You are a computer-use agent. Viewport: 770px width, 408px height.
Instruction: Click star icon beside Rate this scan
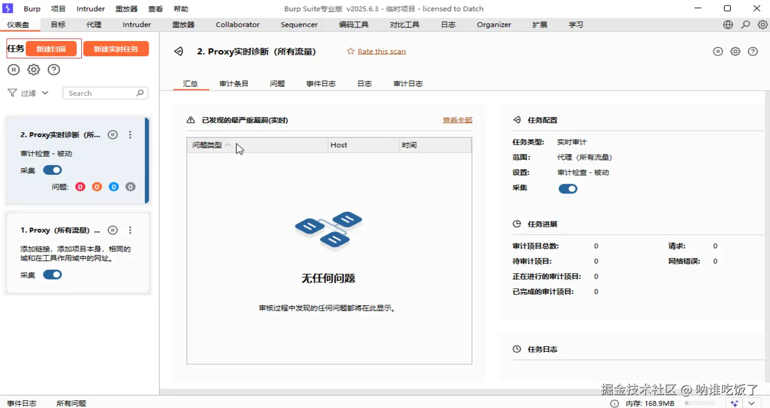pos(350,51)
